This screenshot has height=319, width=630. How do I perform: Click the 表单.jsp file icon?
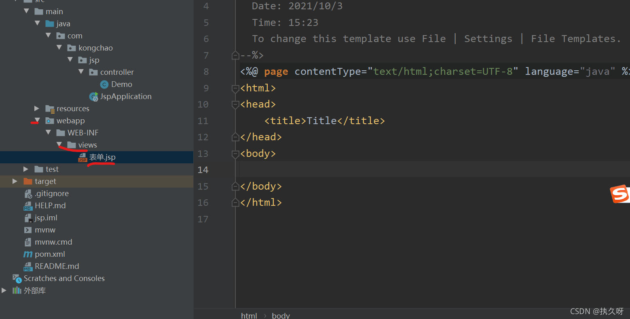tap(82, 158)
